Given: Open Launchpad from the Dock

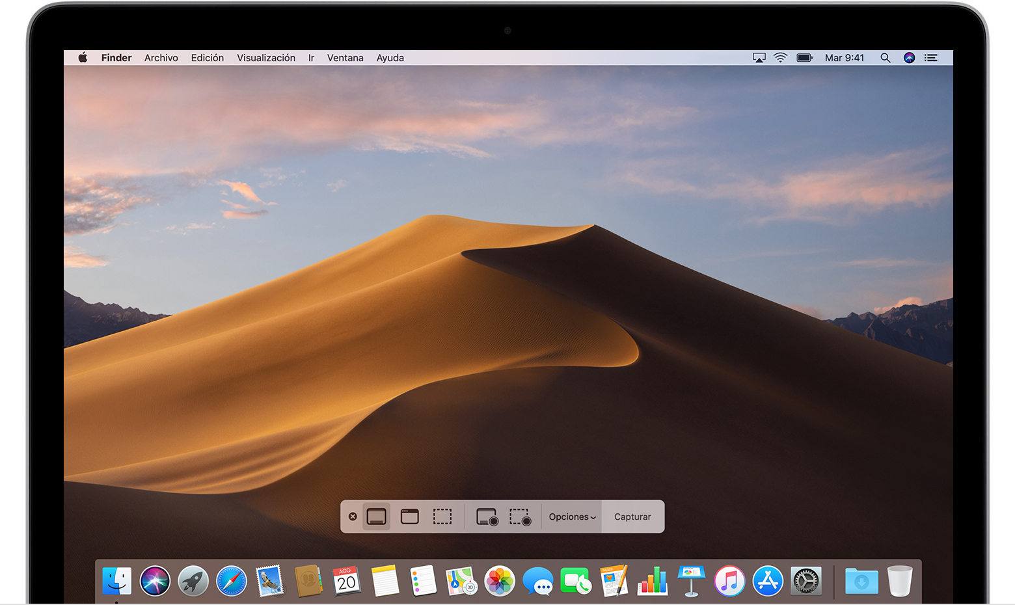Looking at the screenshot, I should (x=193, y=581).
